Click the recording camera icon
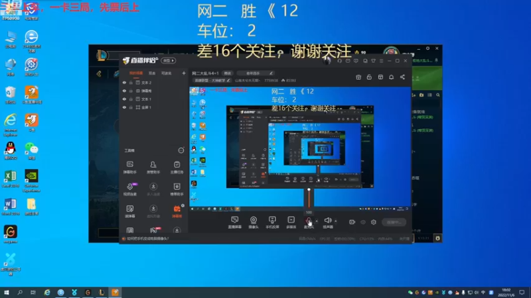The width and height of the screenshot is (531, 298). (x=352, y=222)
